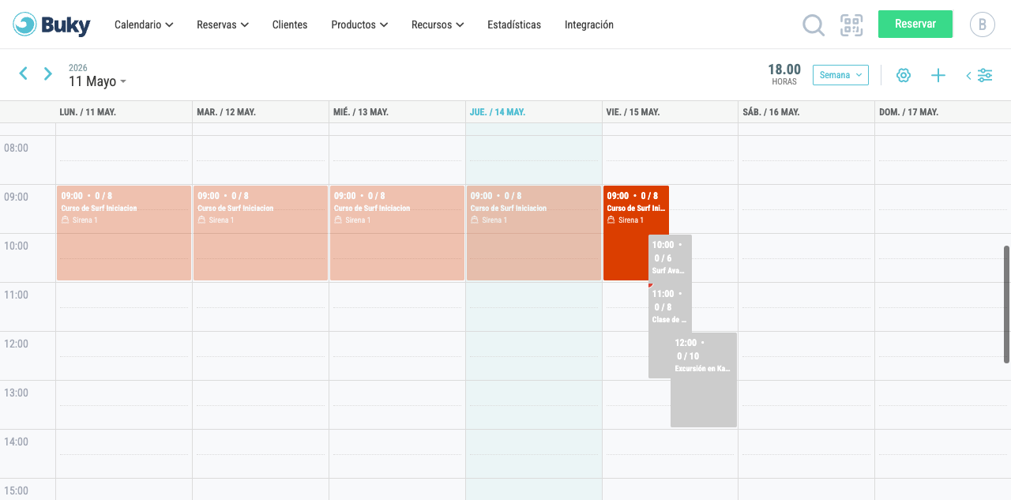Click the 18.00 Horas indicator
The image size is (1011, 500).
click(784, 74)
